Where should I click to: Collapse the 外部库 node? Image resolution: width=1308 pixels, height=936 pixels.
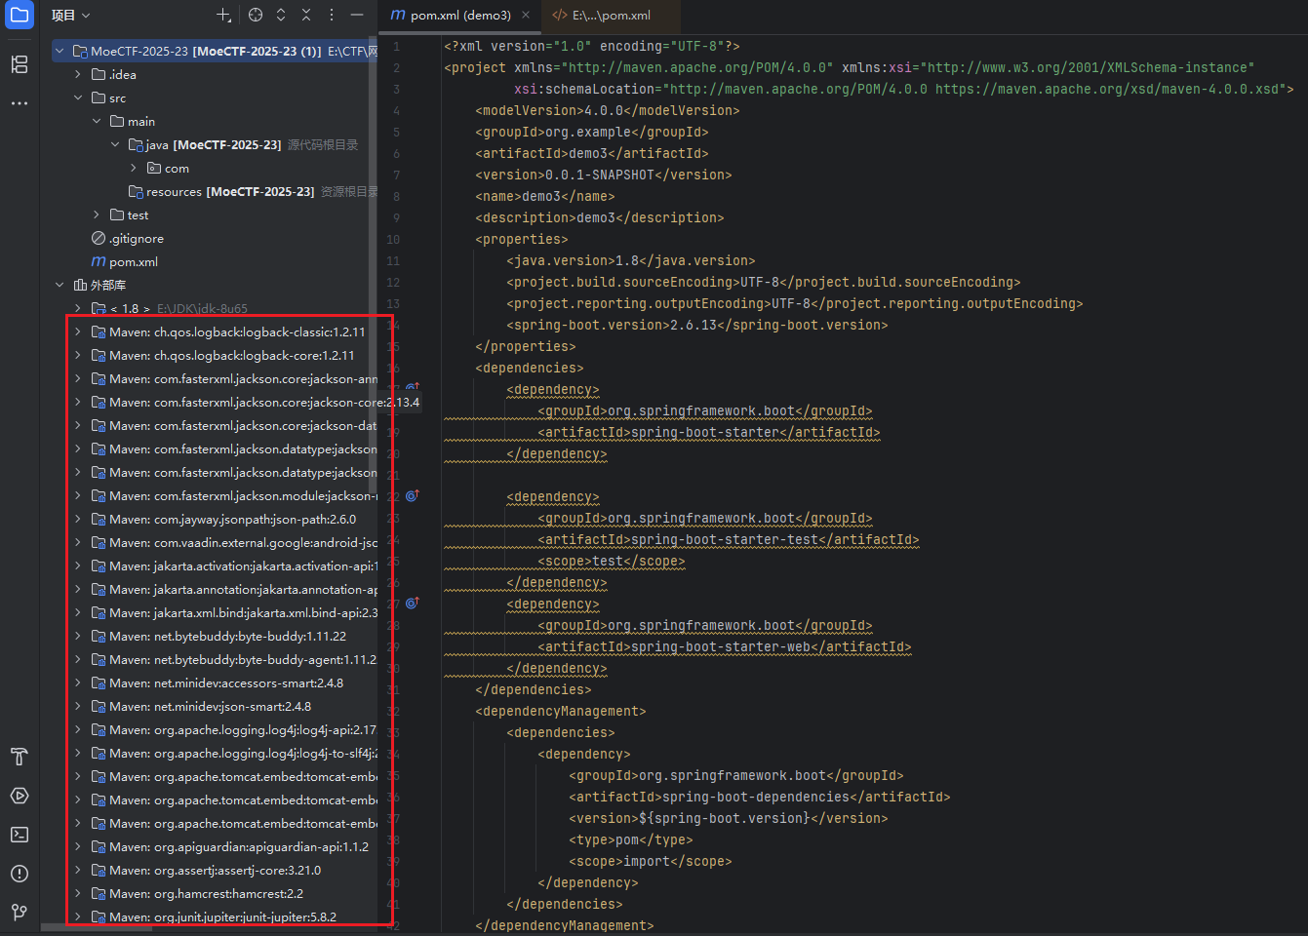(x=59, y=285)
